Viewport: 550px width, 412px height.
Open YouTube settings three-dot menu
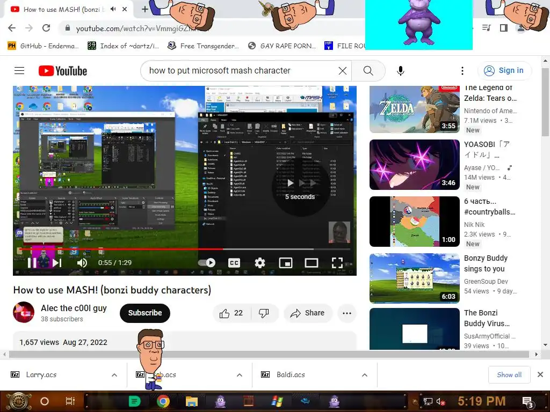pyautogui.click(x=462, y=71)
